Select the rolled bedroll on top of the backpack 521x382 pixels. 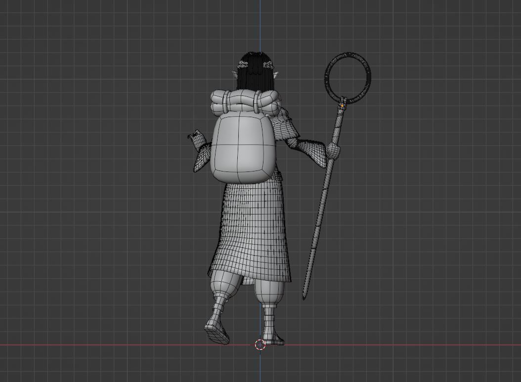245,101
